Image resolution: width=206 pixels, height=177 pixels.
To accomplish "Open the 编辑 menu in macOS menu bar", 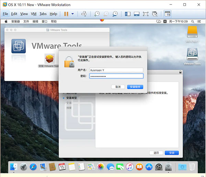I will click(35, 21).
